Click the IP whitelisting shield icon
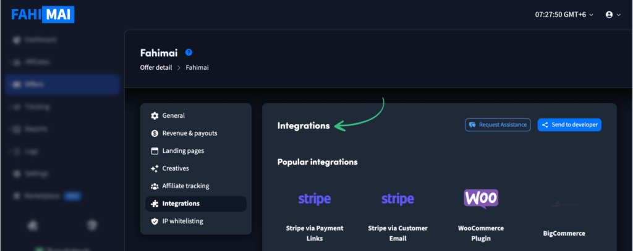Image resolution: width=633 pixels, height=251 pixels. pos(155,221)
